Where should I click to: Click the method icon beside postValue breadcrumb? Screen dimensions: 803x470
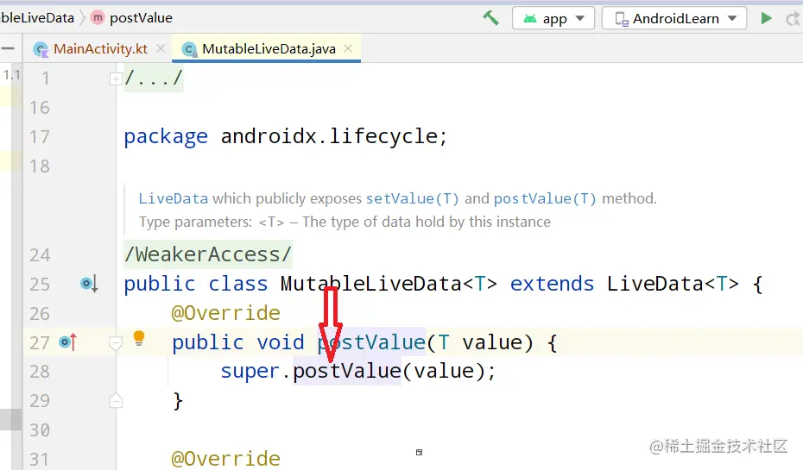click(98, 18)
